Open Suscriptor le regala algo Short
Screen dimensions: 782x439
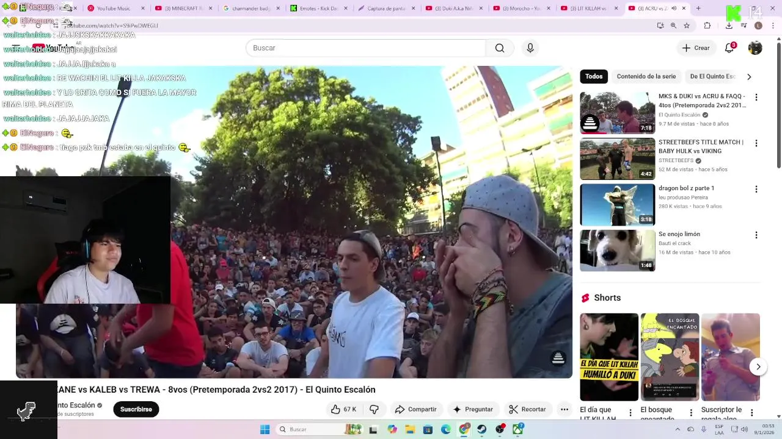click(730, 357)
